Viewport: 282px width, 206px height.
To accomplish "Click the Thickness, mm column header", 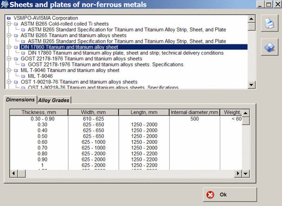I will point(39,112).
